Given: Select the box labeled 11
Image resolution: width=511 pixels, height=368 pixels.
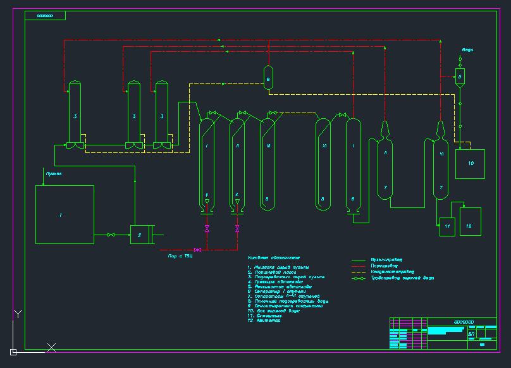Looking at the screenshot, I should (448, 226).
